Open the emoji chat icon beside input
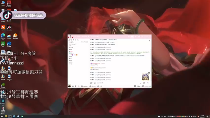Image resolution: width=210 pixels, height=118 pixels. 91,83
